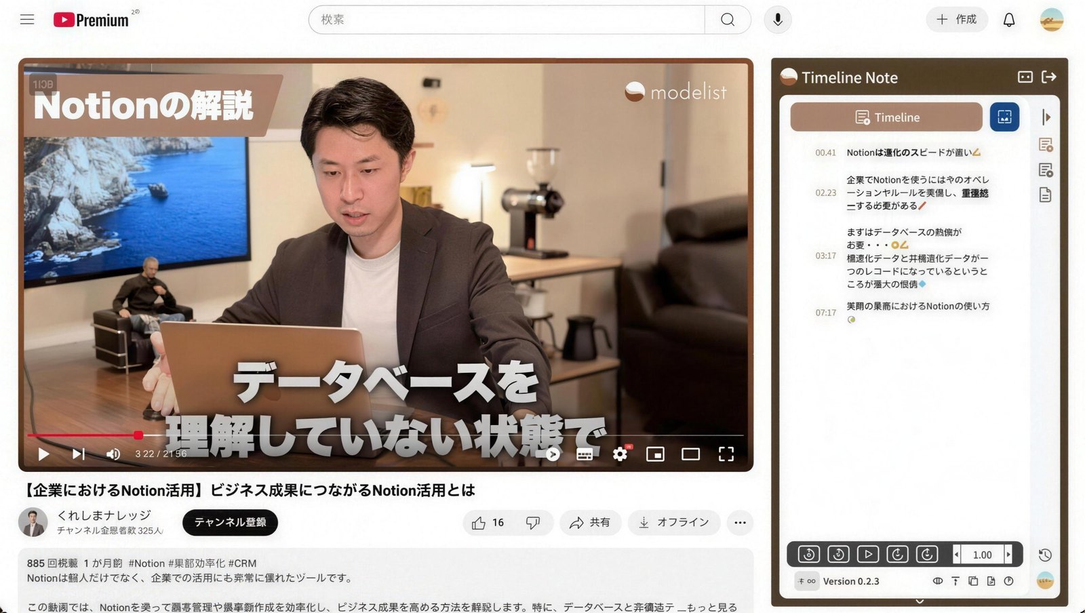Switch to theater mode

click(690, 454)
